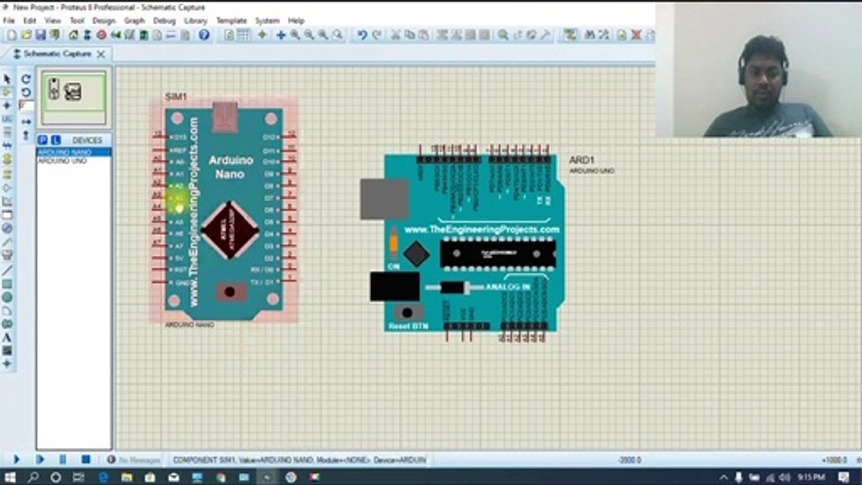Open the Graph menu
The height and width of the screenshot is (485, 862).
click(134, 21)
